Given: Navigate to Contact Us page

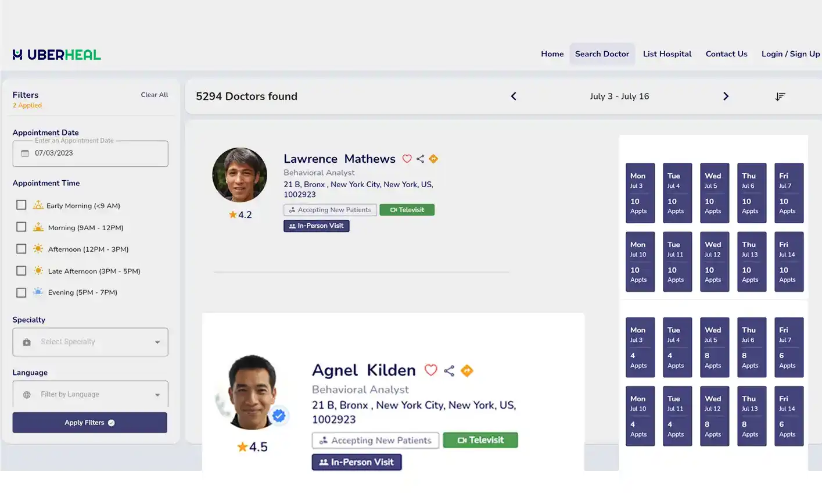Looking at the screenshot, I should tap(726, 54).
